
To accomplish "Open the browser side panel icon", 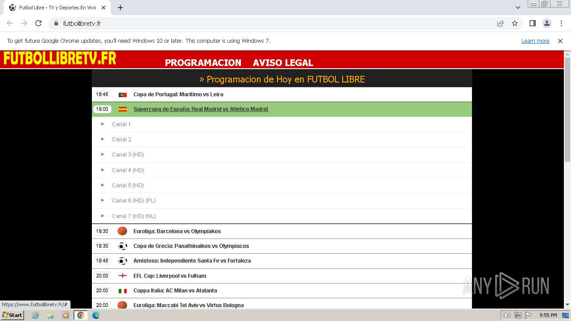I will tap(532, 23).
